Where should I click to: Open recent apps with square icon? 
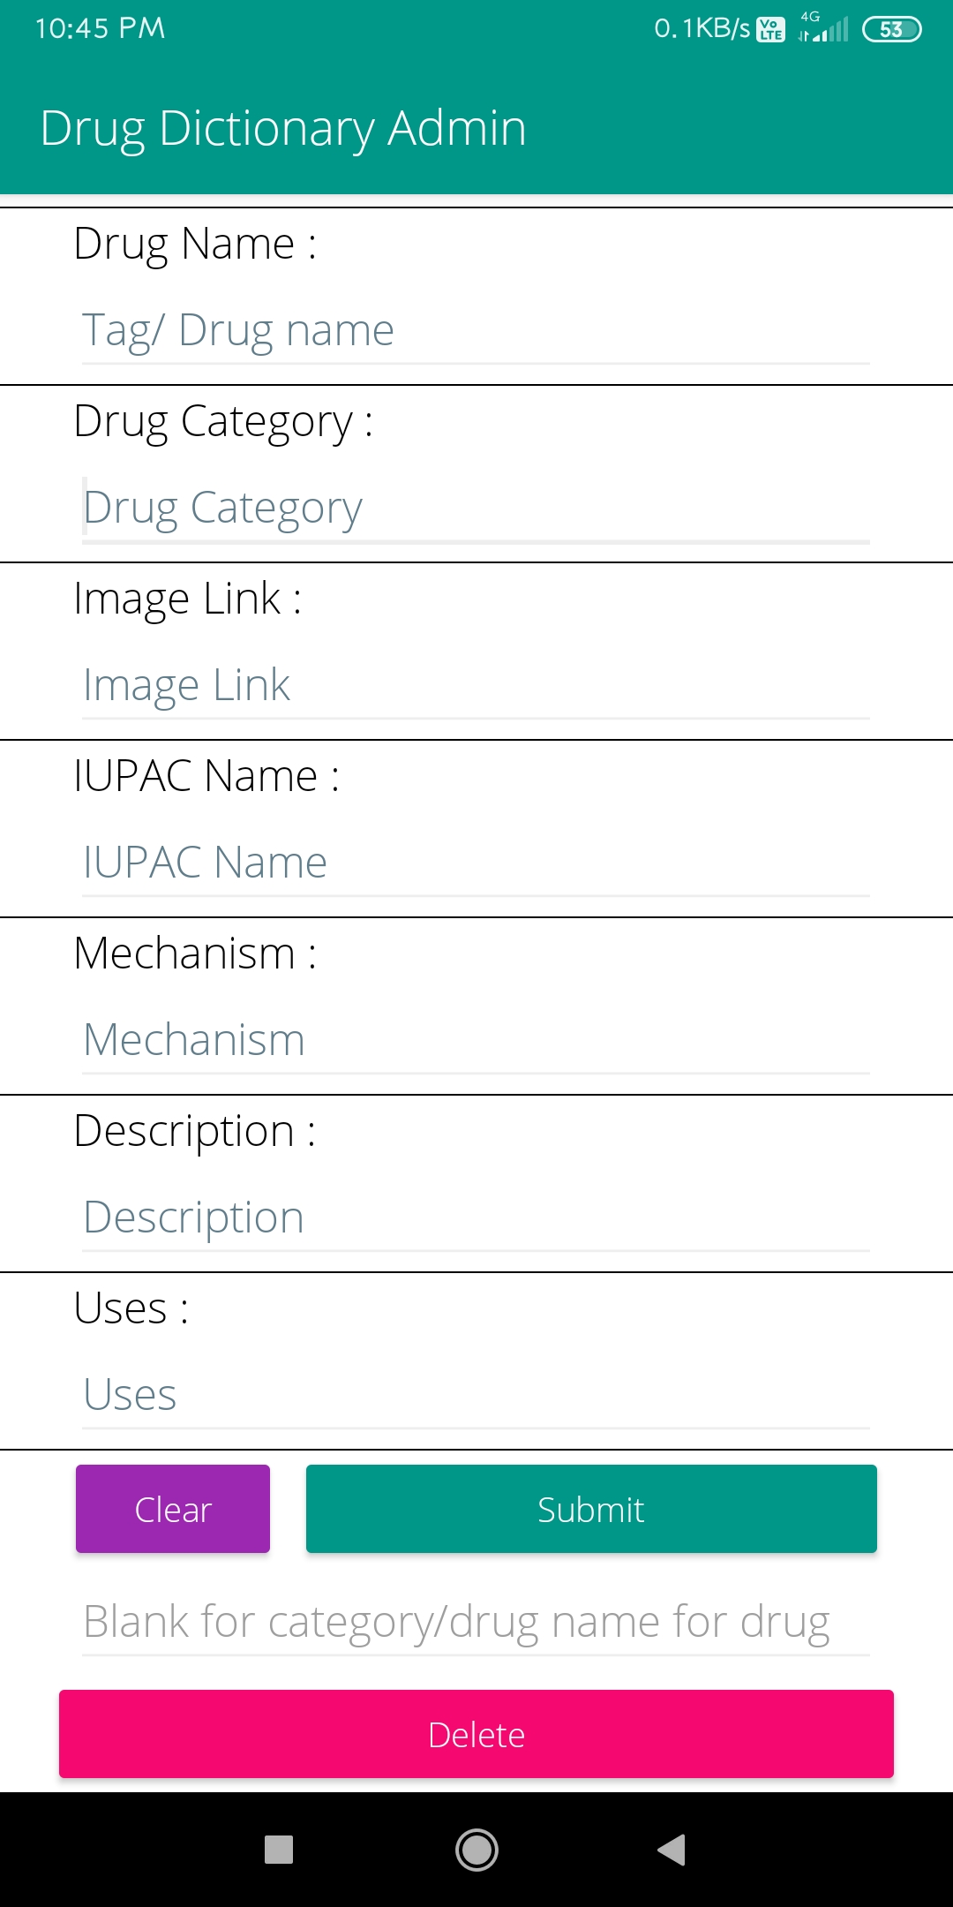[279, 1850]
